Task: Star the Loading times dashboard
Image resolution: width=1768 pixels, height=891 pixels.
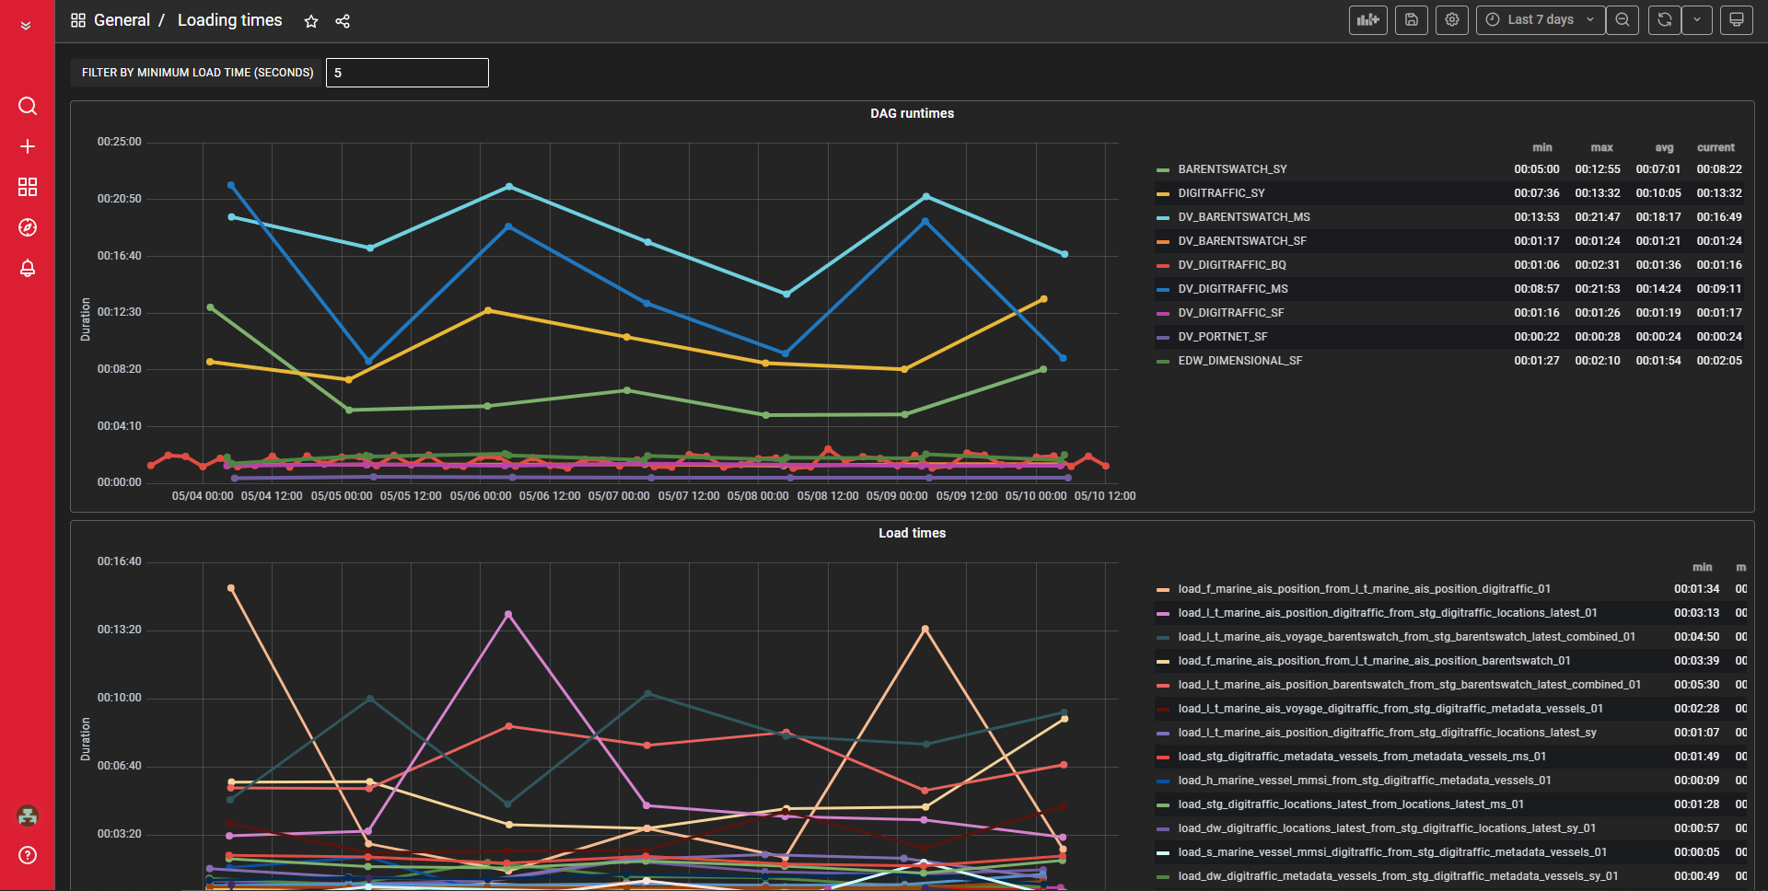Action: [311, 21]
